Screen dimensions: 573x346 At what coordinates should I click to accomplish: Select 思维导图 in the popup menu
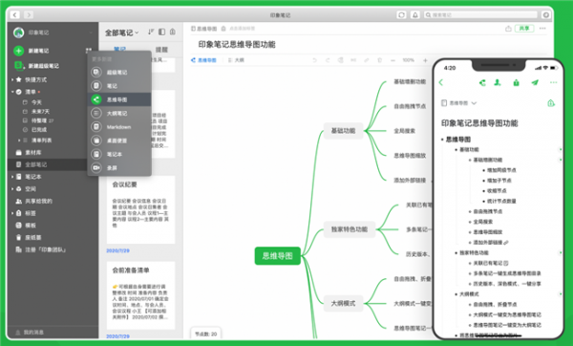pos(119,99)
